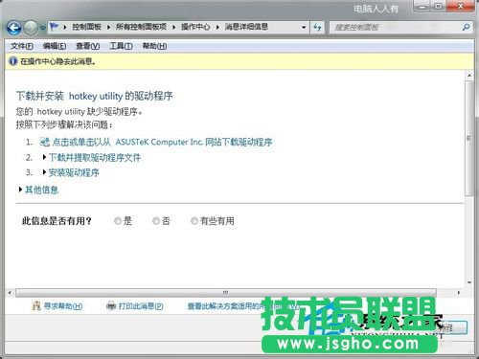Open the 查看(V) menu
Viewport: 479px width, 359px height.
[x=88, y=46]
